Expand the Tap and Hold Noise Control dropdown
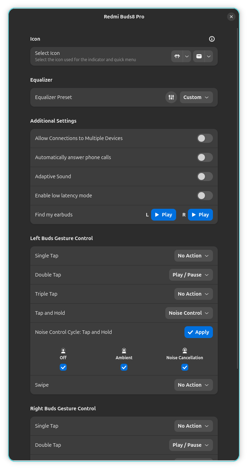This screenshot has height=469, width=248. point(189,313)
